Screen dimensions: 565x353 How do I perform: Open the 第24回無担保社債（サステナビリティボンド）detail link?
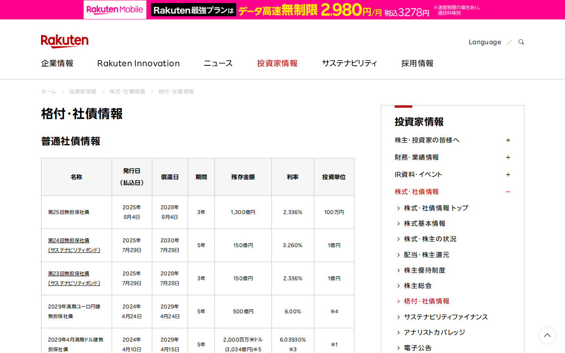pos(73,245)
